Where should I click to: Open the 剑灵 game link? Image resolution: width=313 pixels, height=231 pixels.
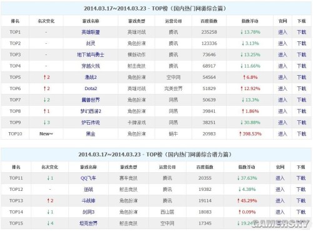tap(91, 43)
